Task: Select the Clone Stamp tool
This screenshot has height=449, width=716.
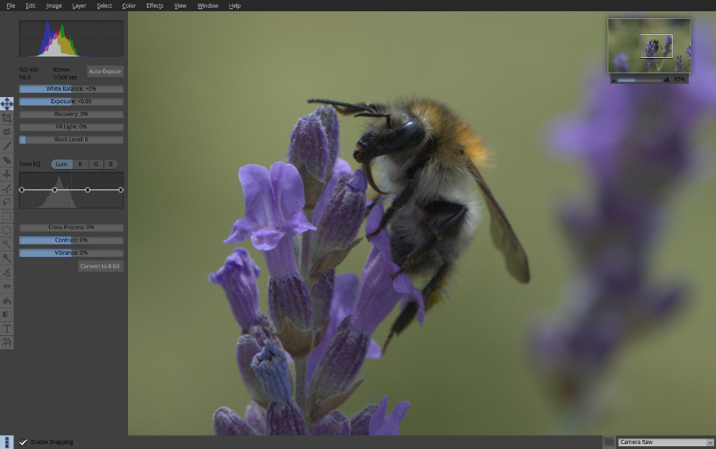Action: tap(7, 174)
